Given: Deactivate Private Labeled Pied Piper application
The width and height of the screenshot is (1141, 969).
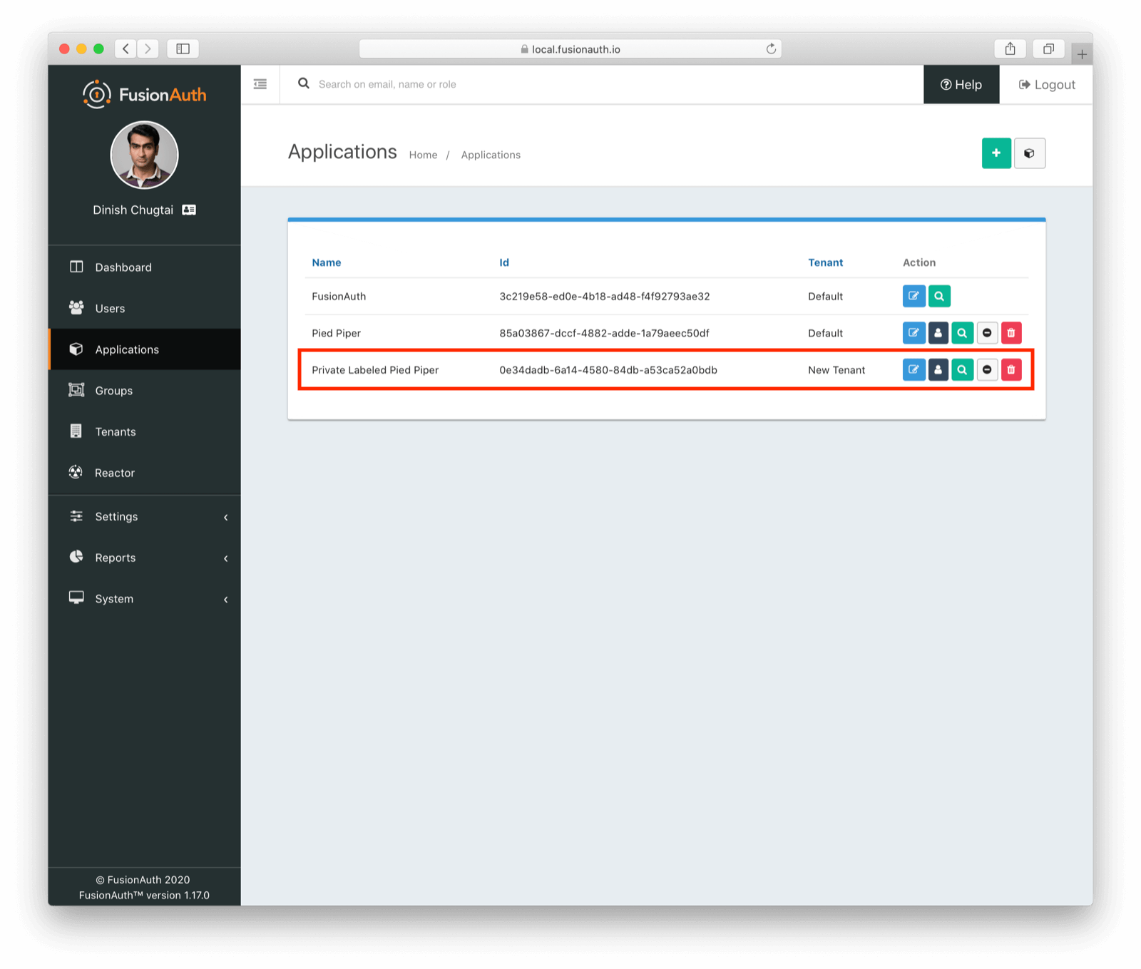Looking at the screenshot, I should pyautogui.click(x=987, y=370).
